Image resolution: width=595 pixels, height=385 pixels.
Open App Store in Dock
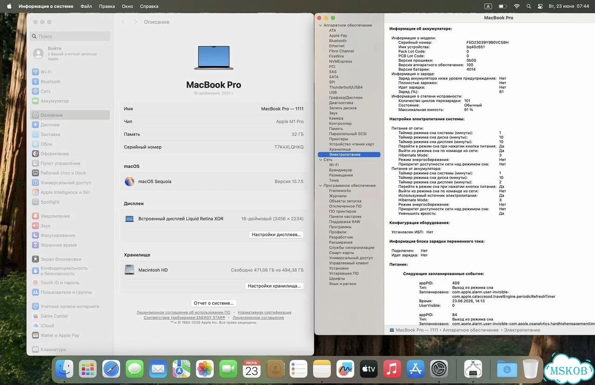click(416, 369)
